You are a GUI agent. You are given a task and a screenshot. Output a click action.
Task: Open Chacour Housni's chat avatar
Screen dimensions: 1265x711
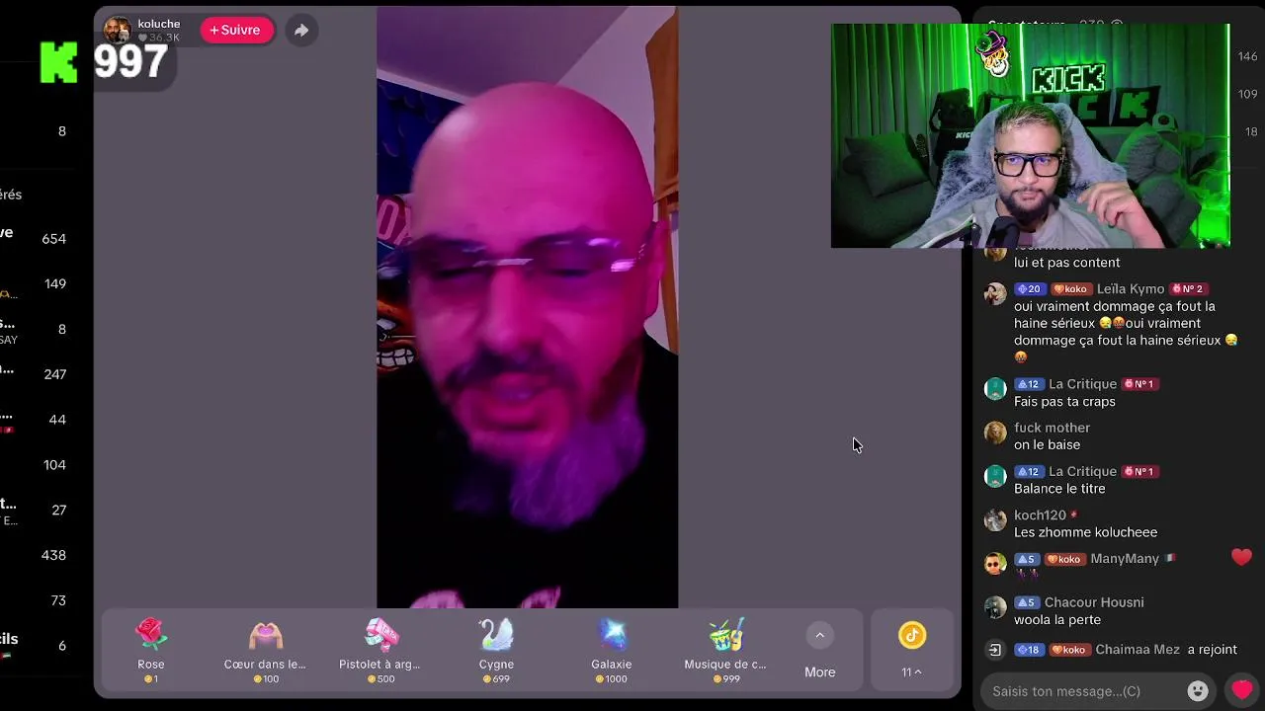(995, 606)
